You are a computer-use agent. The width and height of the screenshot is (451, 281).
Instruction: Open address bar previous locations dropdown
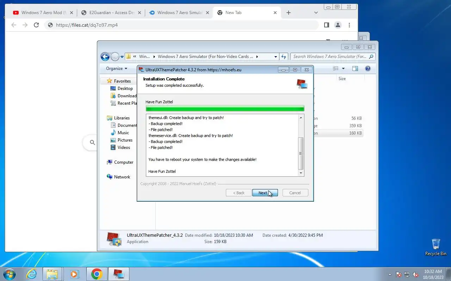click(276, 57)
